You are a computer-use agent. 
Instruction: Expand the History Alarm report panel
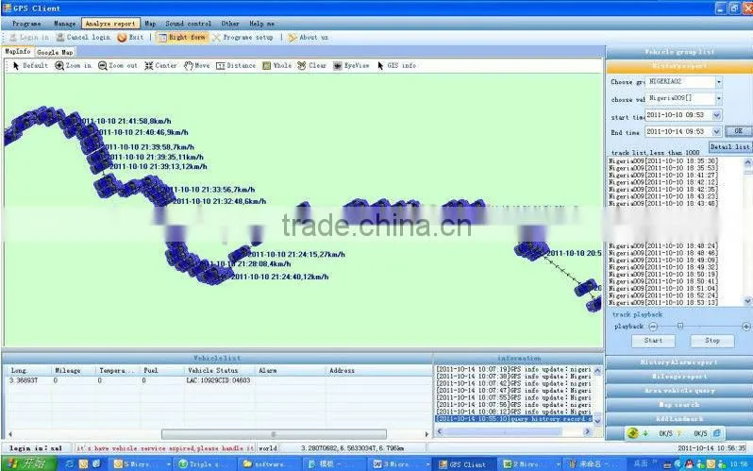pyautogui.click(x=679, y=362)
